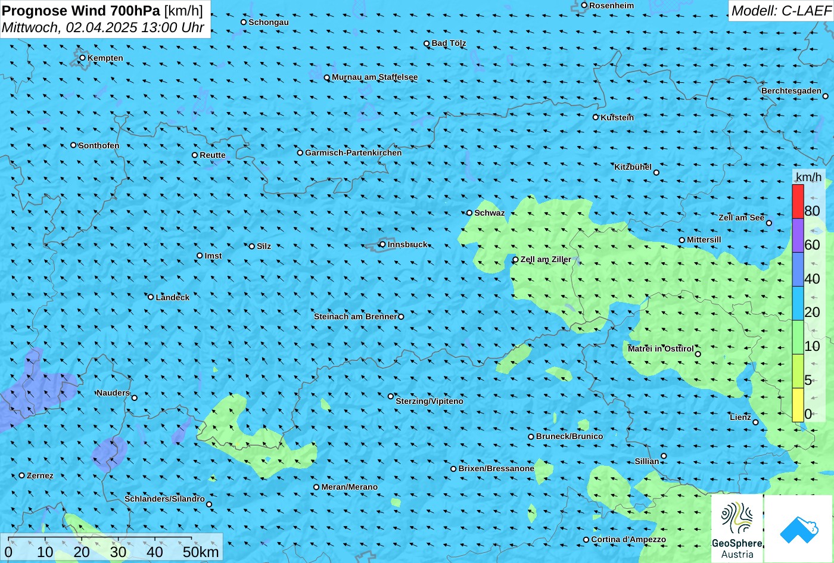Click the date 'Mittwoch, 02.04.2025 13:00 Uhr'
834x563 pixels.
[103, 27]
